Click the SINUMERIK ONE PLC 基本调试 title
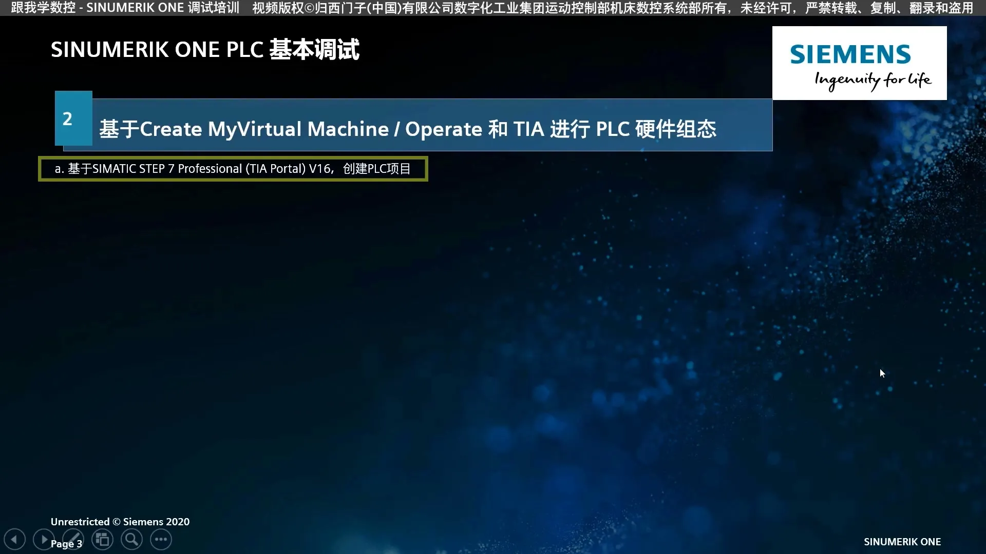This screenshot has height=554, width=986. coord(205,50)
